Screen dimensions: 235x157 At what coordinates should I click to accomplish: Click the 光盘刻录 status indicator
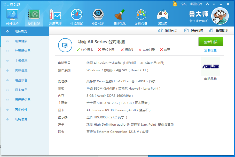(x=147, y=50)
